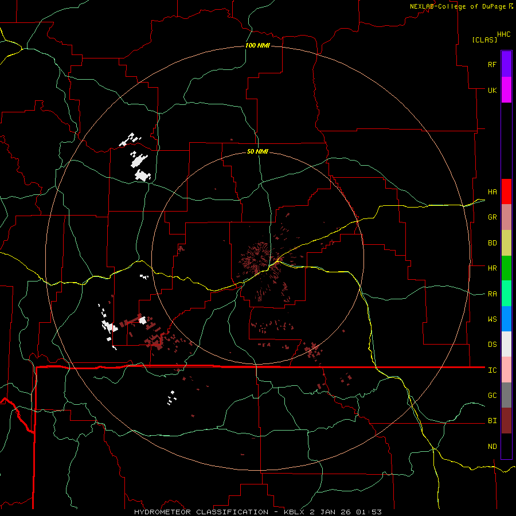
Task: Select the dark green HR legend color block
Action: pos(506,268)
